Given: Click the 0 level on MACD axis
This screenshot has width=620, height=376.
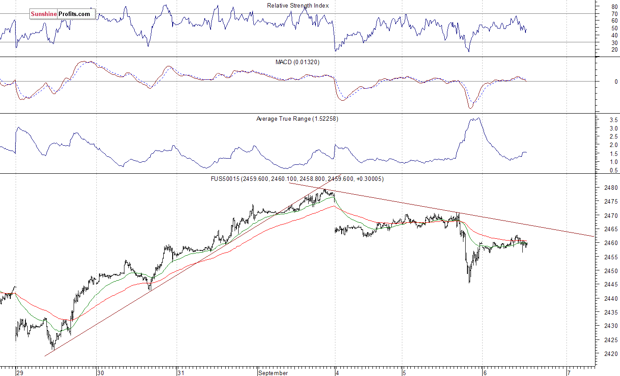Looking at the screenshot, I should [x=616, y=82].
